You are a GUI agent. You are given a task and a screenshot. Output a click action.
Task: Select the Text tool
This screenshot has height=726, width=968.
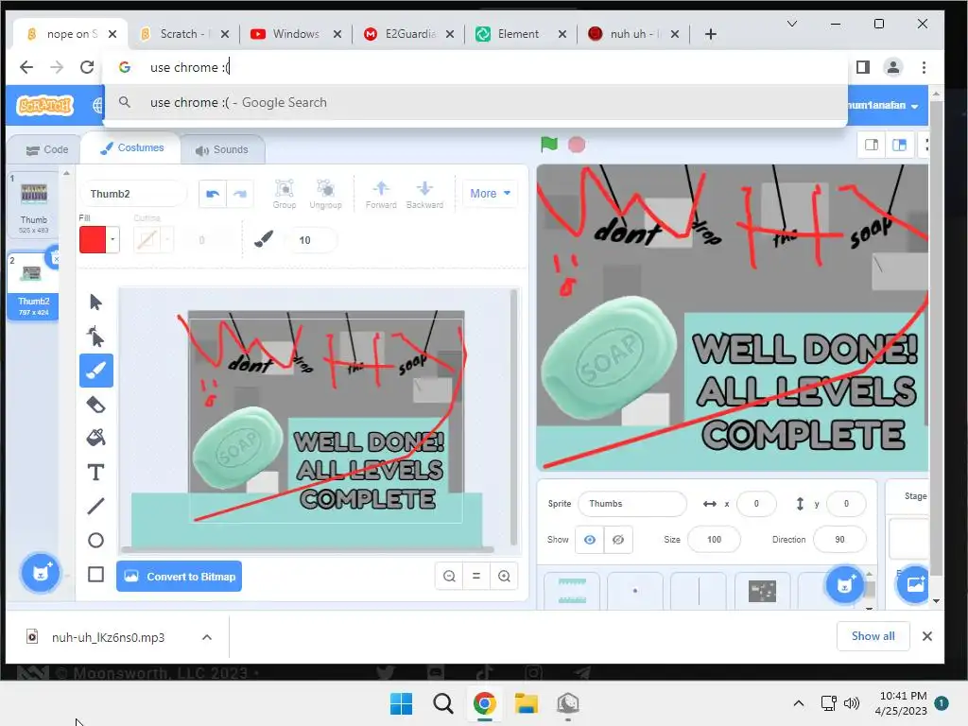pyautogui.click(x=95, y=473)
